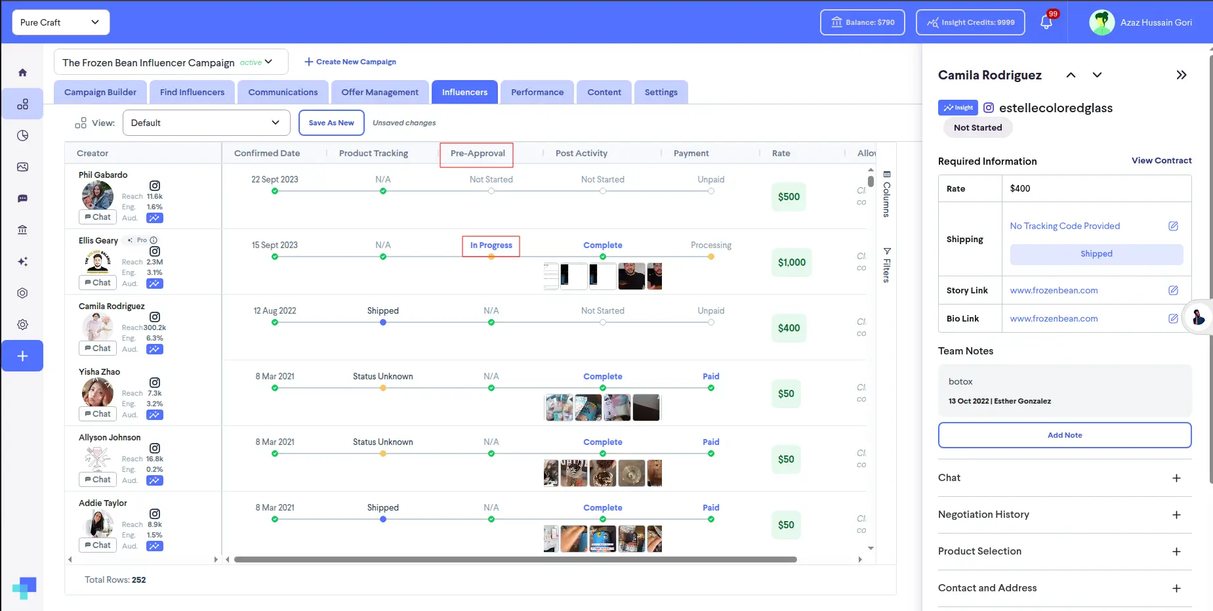Click the Pro info icon beside Ellis Geary
This screenshot has width=1213, height=611.
point(154,240)
